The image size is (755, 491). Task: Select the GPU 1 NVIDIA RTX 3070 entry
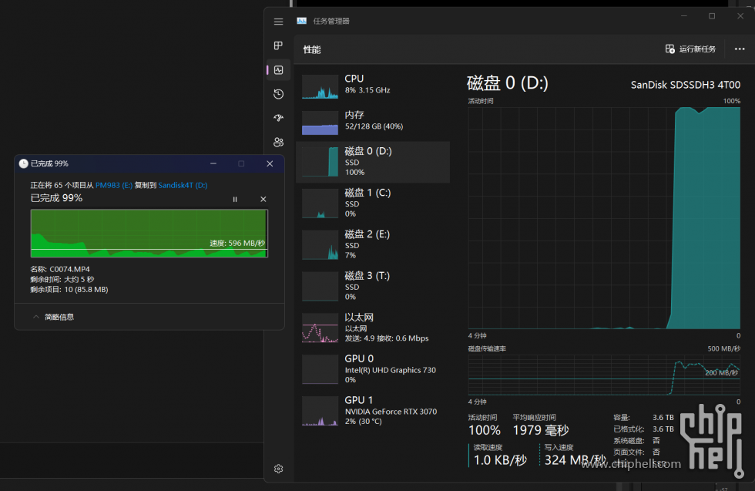tap(373, 411)
